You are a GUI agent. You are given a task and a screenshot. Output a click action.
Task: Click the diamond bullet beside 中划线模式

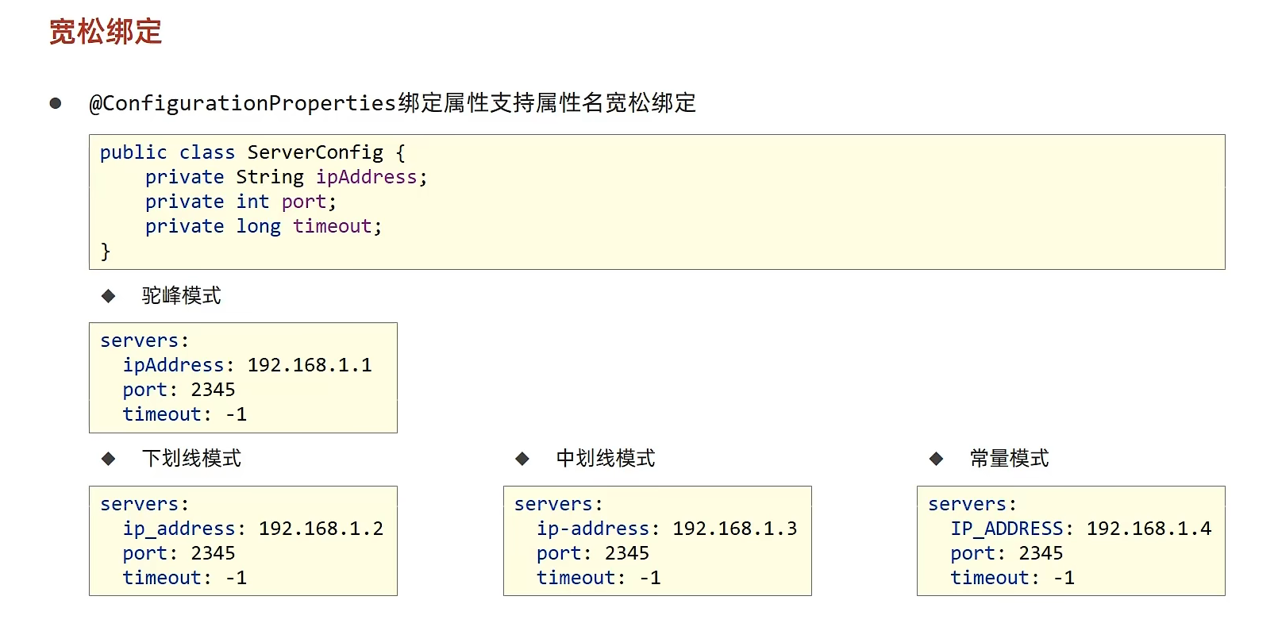522,459
